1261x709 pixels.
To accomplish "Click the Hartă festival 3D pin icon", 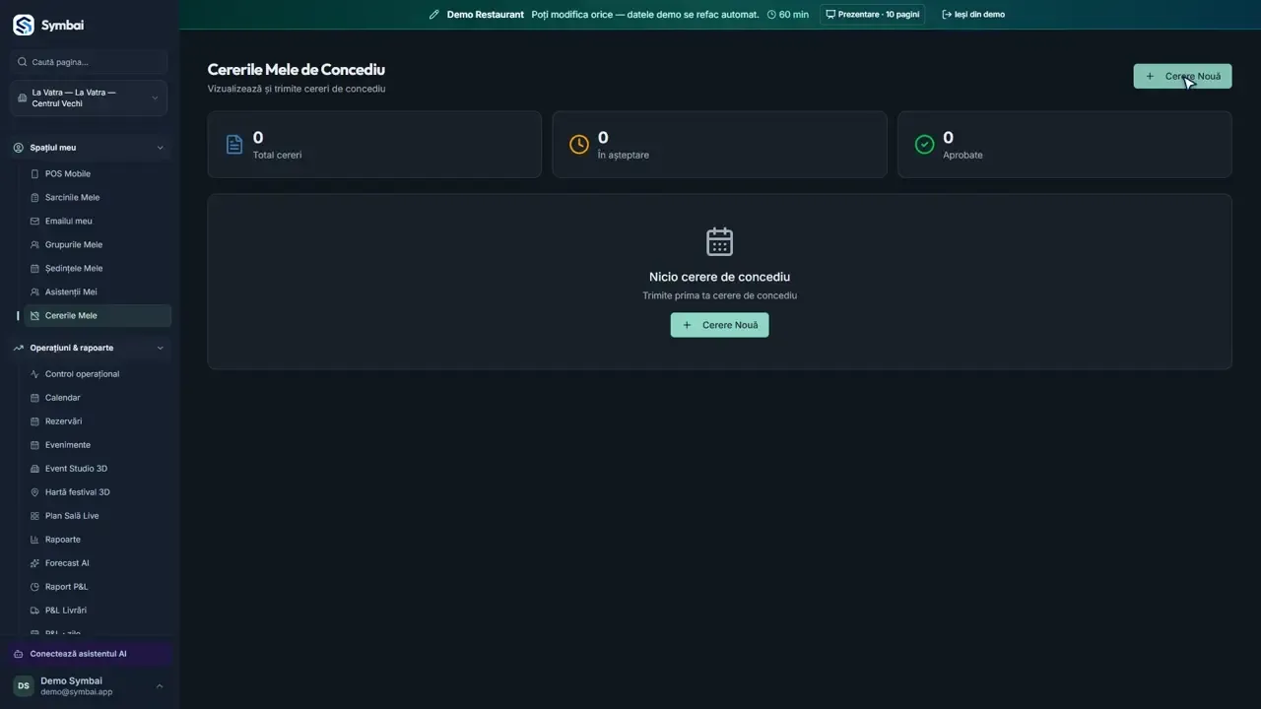I will 34,492.
